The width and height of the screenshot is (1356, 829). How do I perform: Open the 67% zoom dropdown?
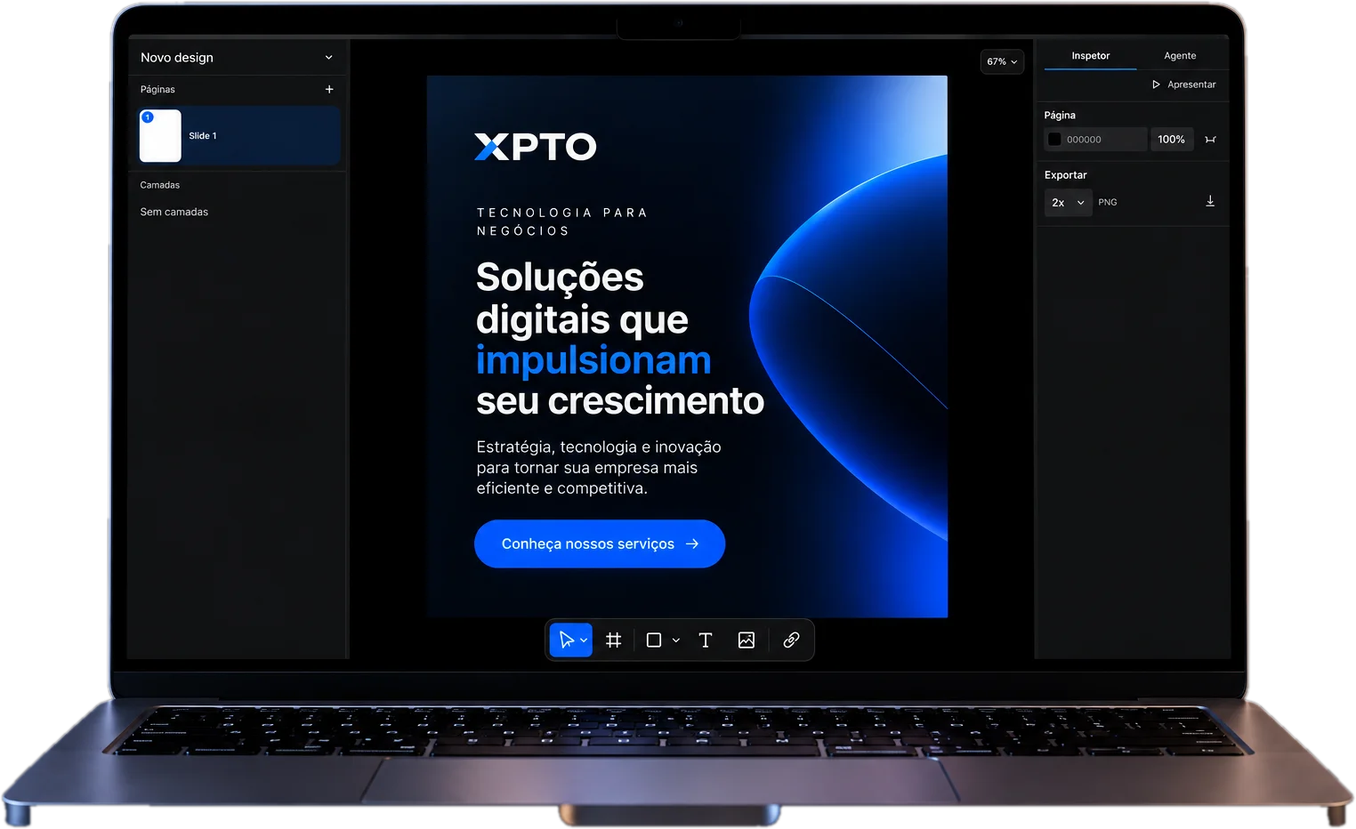tap(1002, 61)
